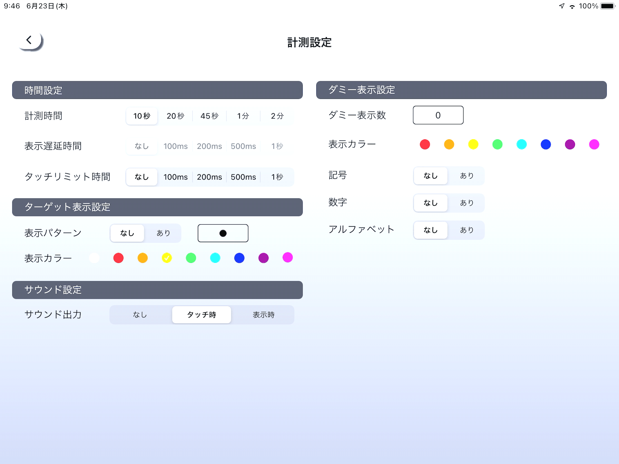
Task: Select the white target display color
Action: pos(94,258)
